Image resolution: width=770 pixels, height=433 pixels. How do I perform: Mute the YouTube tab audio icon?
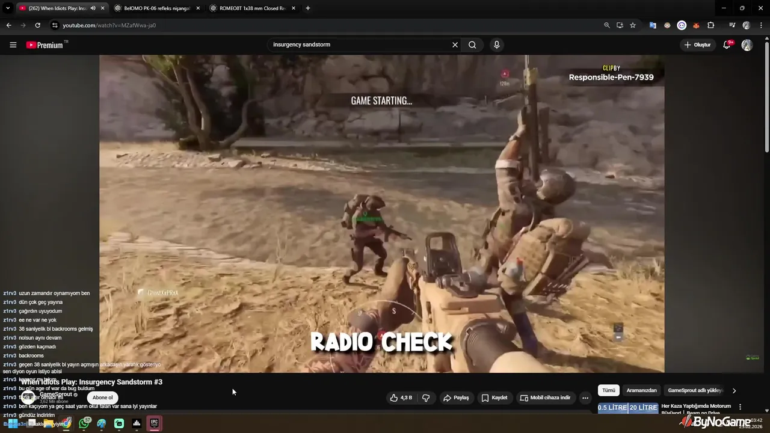coord(93,8)
